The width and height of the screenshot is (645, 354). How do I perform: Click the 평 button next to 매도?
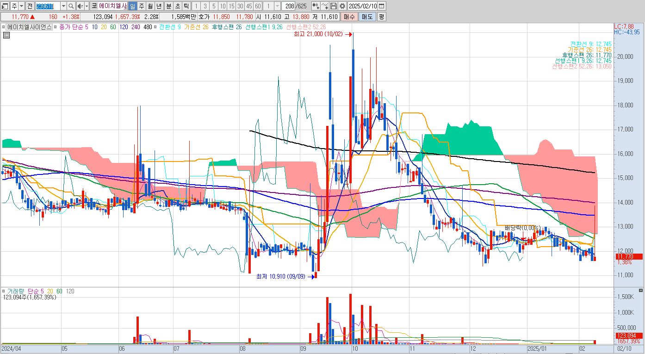[381, 17]
